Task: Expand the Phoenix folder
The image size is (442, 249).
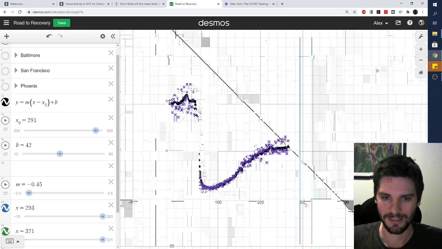Action: pyautogui.click(x=16, y=86)
